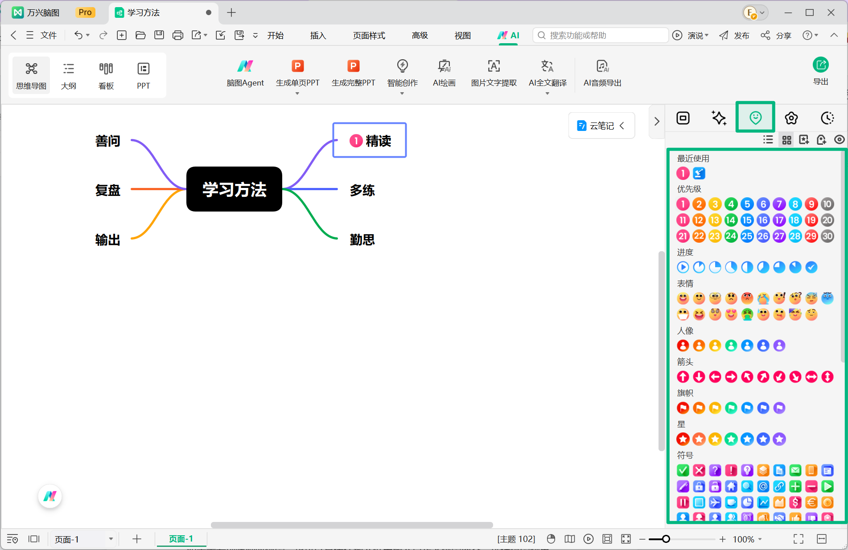Expand the 生成单页PPT dropdown arrow
Screen dimensions: 848x550
(x=297, y=94)
